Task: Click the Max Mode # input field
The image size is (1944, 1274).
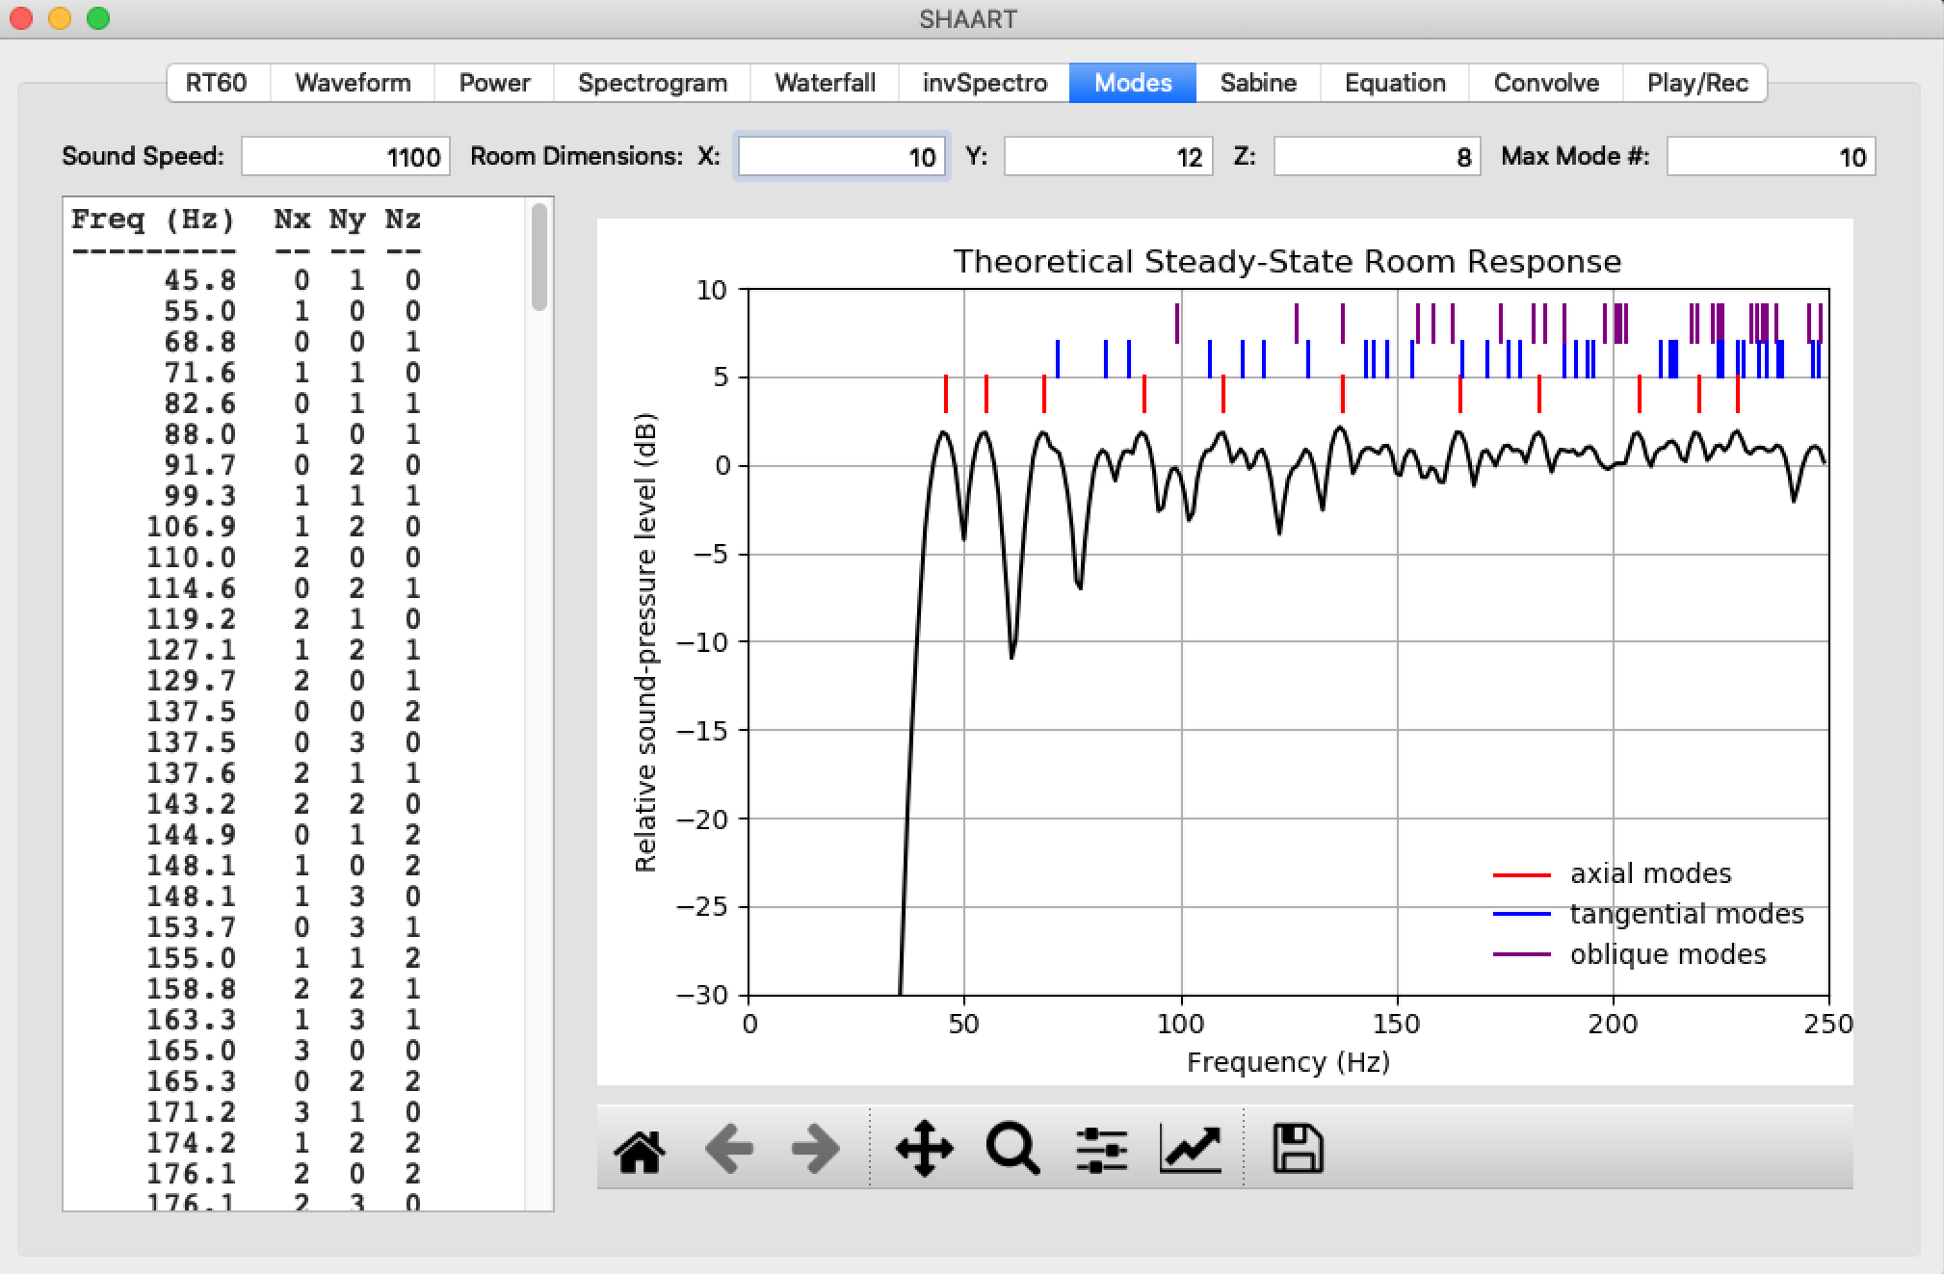Action: [x=1772, y=157]
